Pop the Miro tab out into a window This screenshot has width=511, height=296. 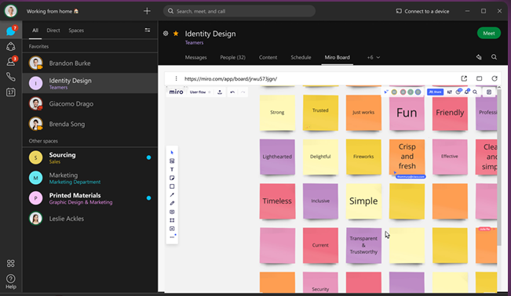pos(479,78)
